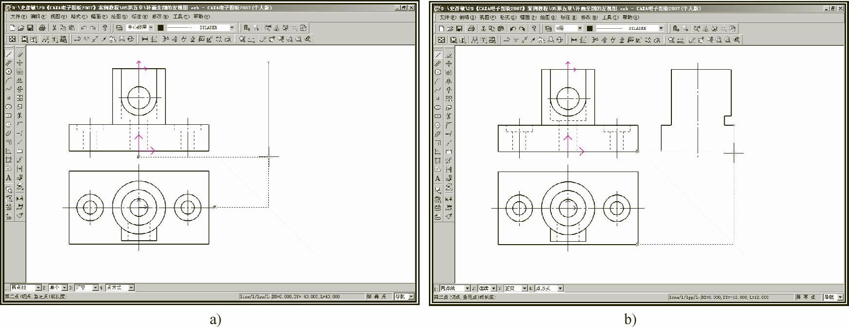Open '导航' snap mode dropdown in window a
The width and height of the screenshot is (849, 327).
pos(404,296)
